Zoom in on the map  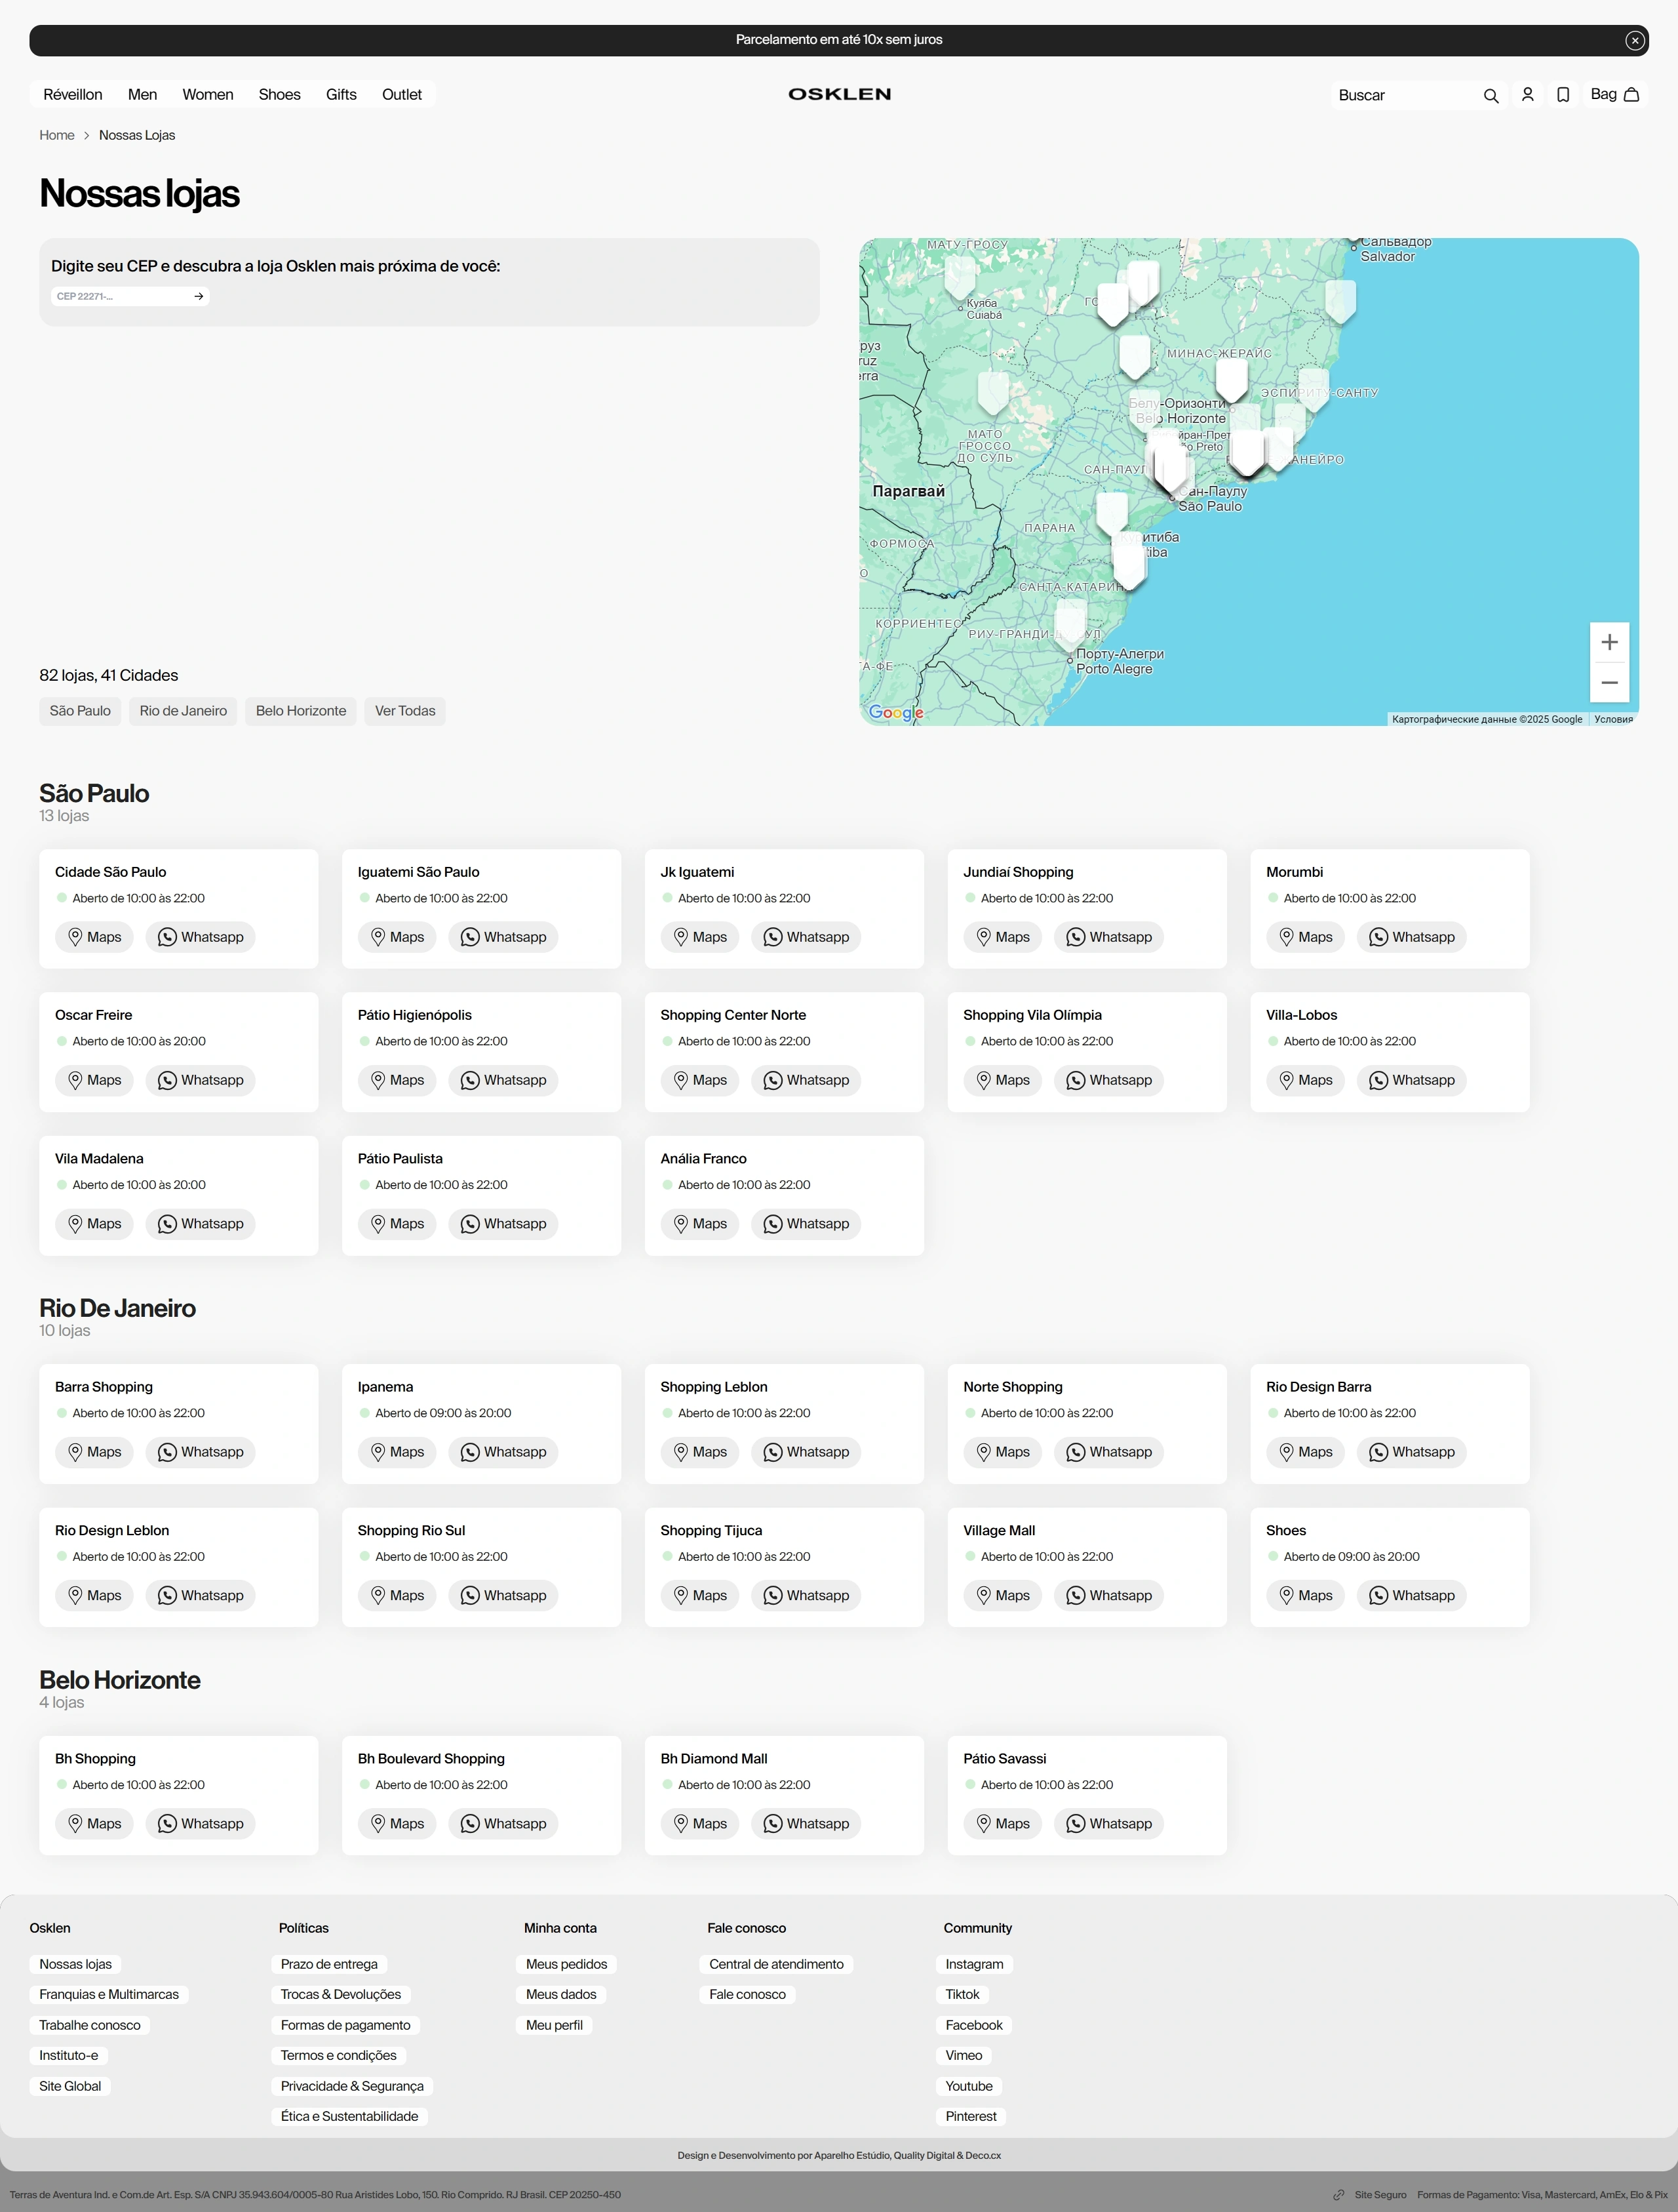[1609, 642]
